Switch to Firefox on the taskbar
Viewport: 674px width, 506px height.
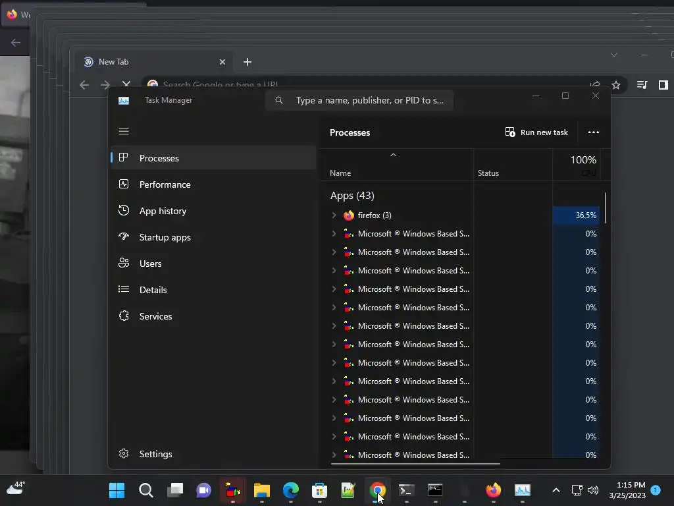[494, 490]
